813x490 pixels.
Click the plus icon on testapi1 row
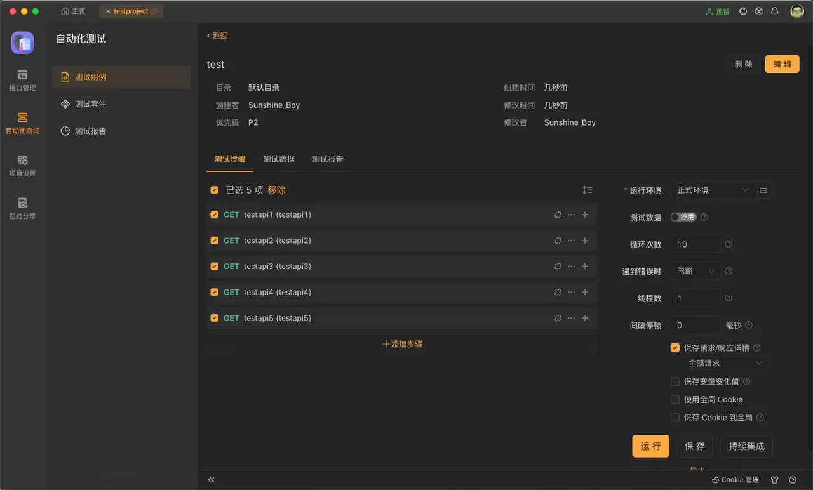(585, 215)
